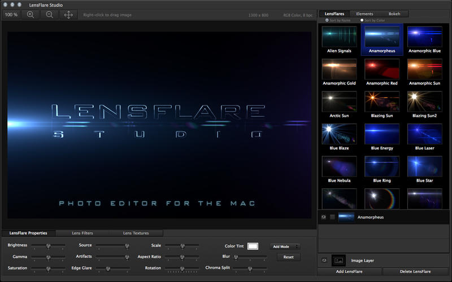Click the zoom out magnifier icon
This screenshot has width=452, height=282.
pyautogui.click(x=49, y=14)
